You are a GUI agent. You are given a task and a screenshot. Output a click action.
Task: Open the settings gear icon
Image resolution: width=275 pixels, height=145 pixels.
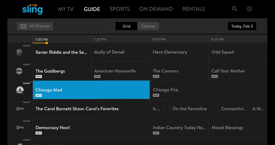tap(249, 9)
